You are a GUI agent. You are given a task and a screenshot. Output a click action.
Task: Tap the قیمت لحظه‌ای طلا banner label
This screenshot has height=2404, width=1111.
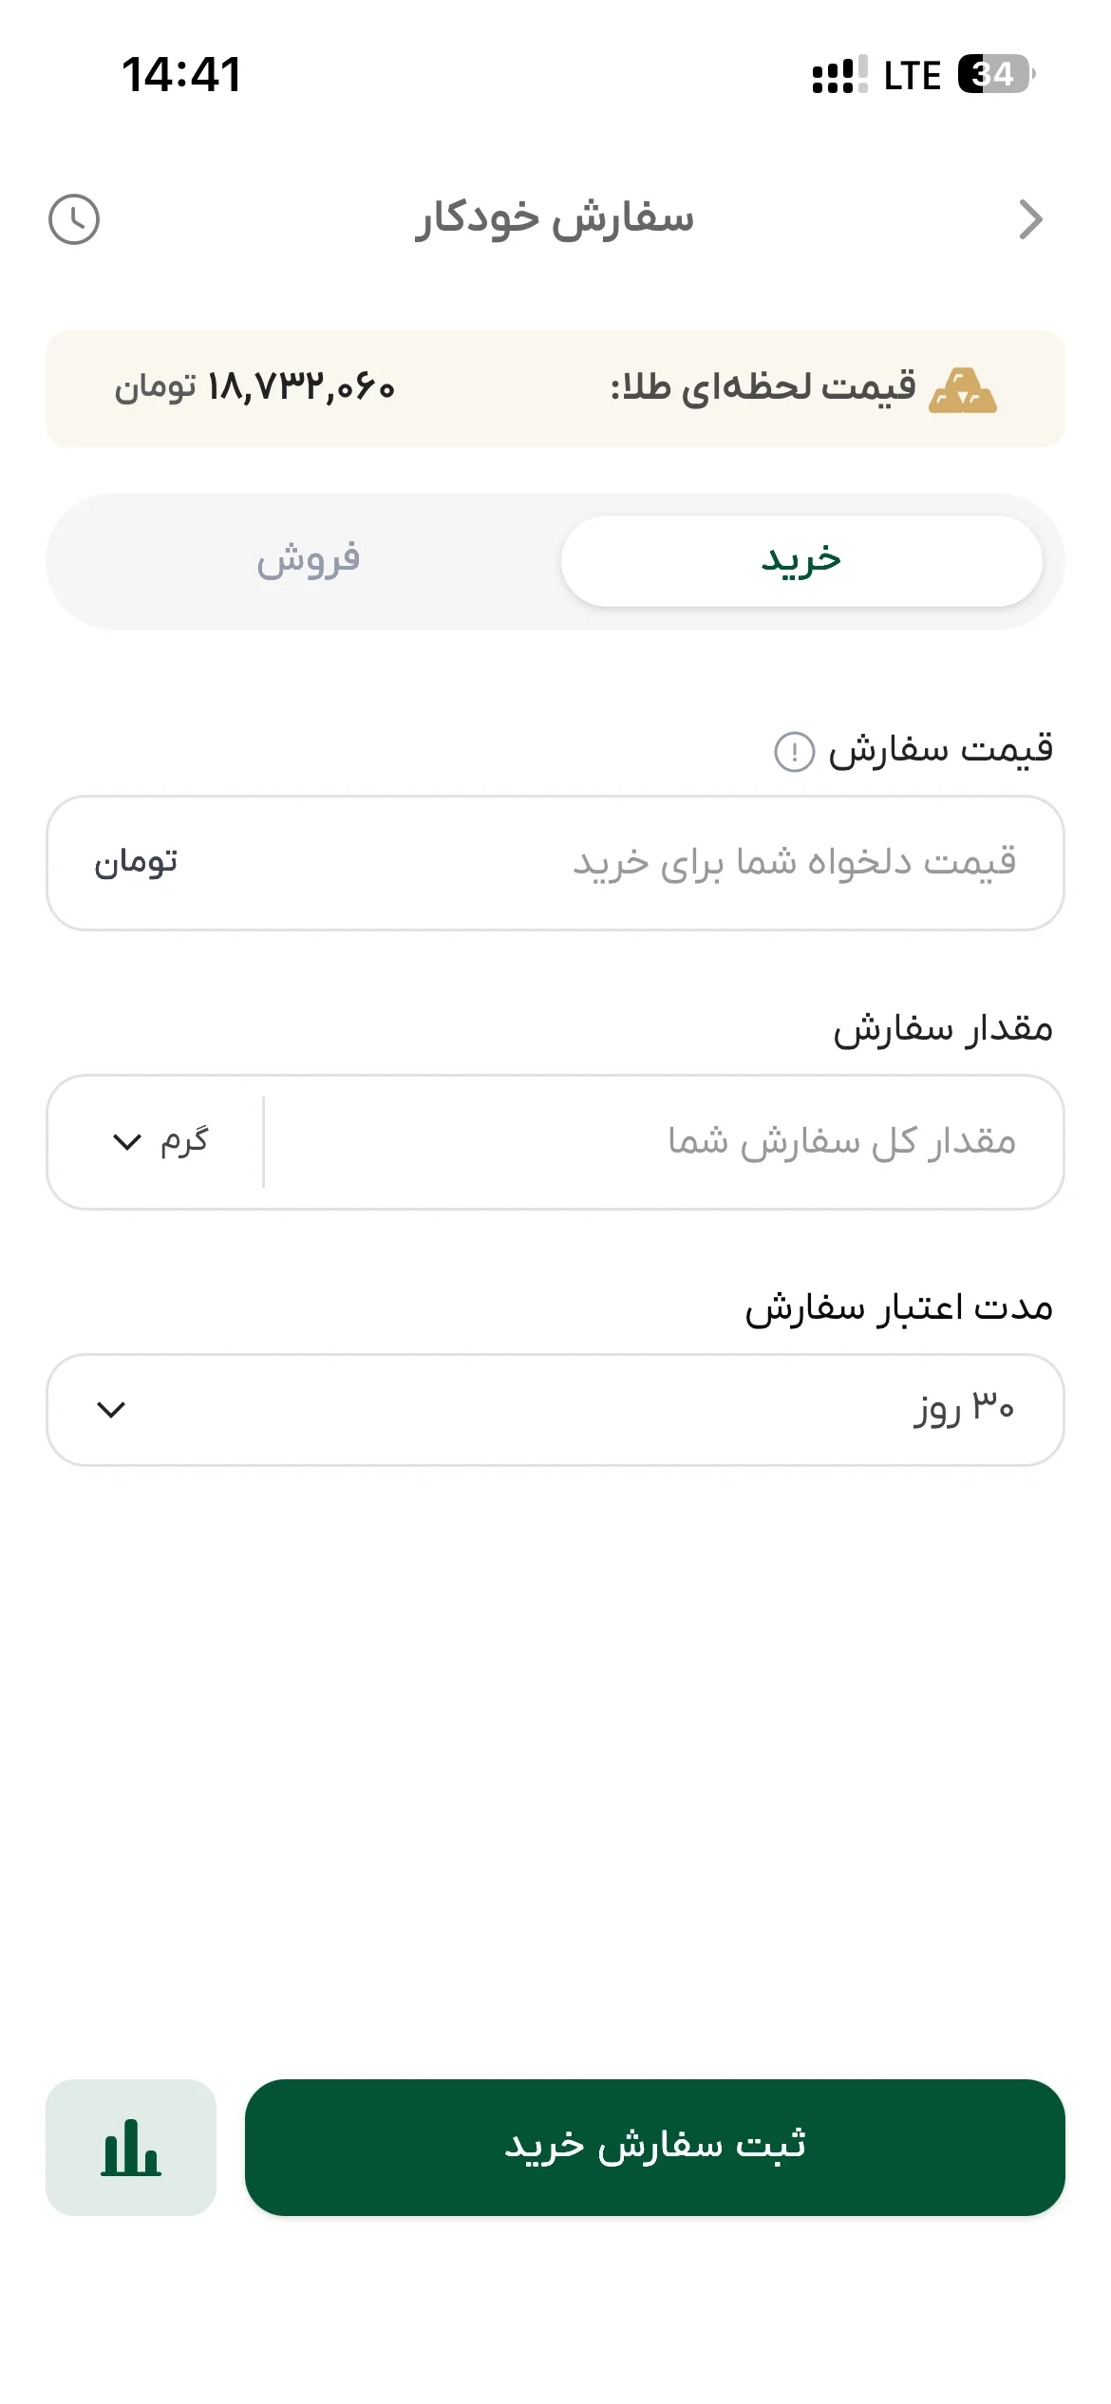coord(763,387)
